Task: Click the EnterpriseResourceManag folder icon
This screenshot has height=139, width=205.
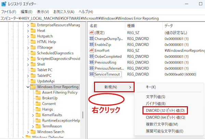Action: 33,25
